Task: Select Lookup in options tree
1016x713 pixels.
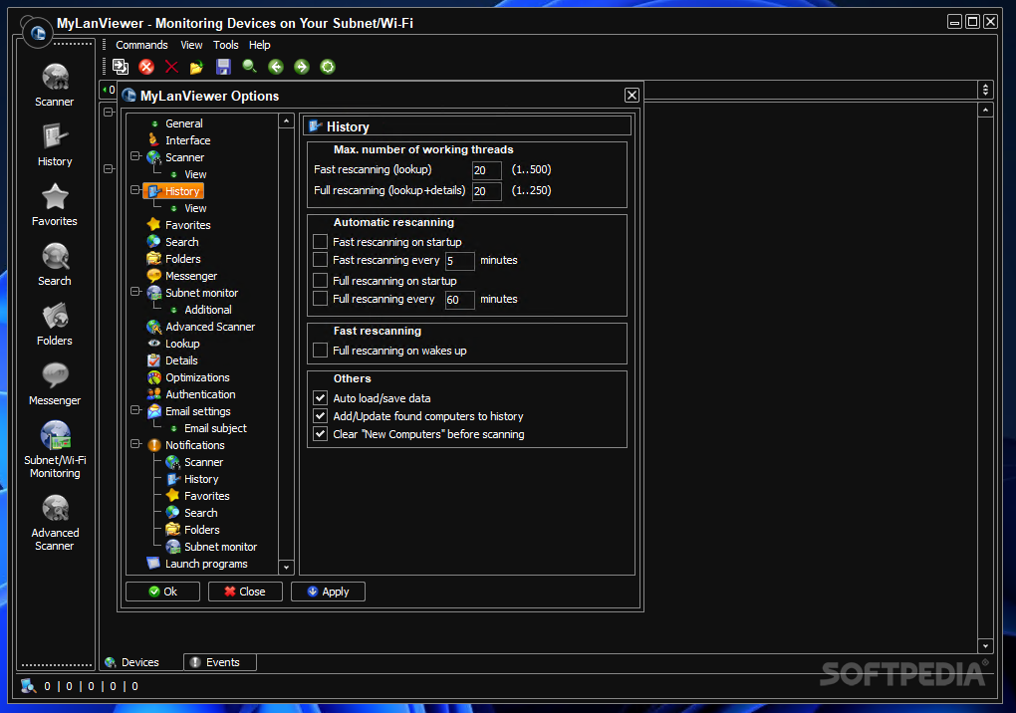Action: [182, 344]
